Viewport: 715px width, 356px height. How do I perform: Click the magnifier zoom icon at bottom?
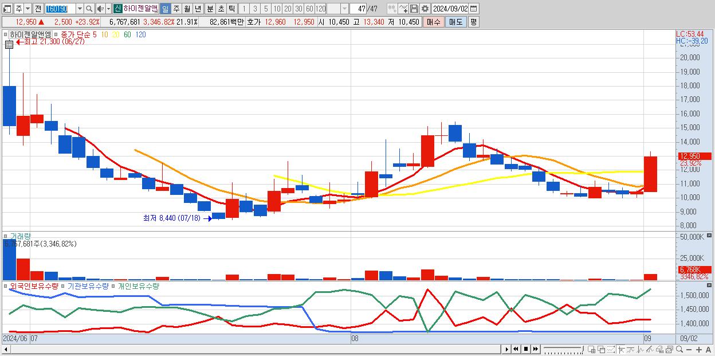point(679,349)
